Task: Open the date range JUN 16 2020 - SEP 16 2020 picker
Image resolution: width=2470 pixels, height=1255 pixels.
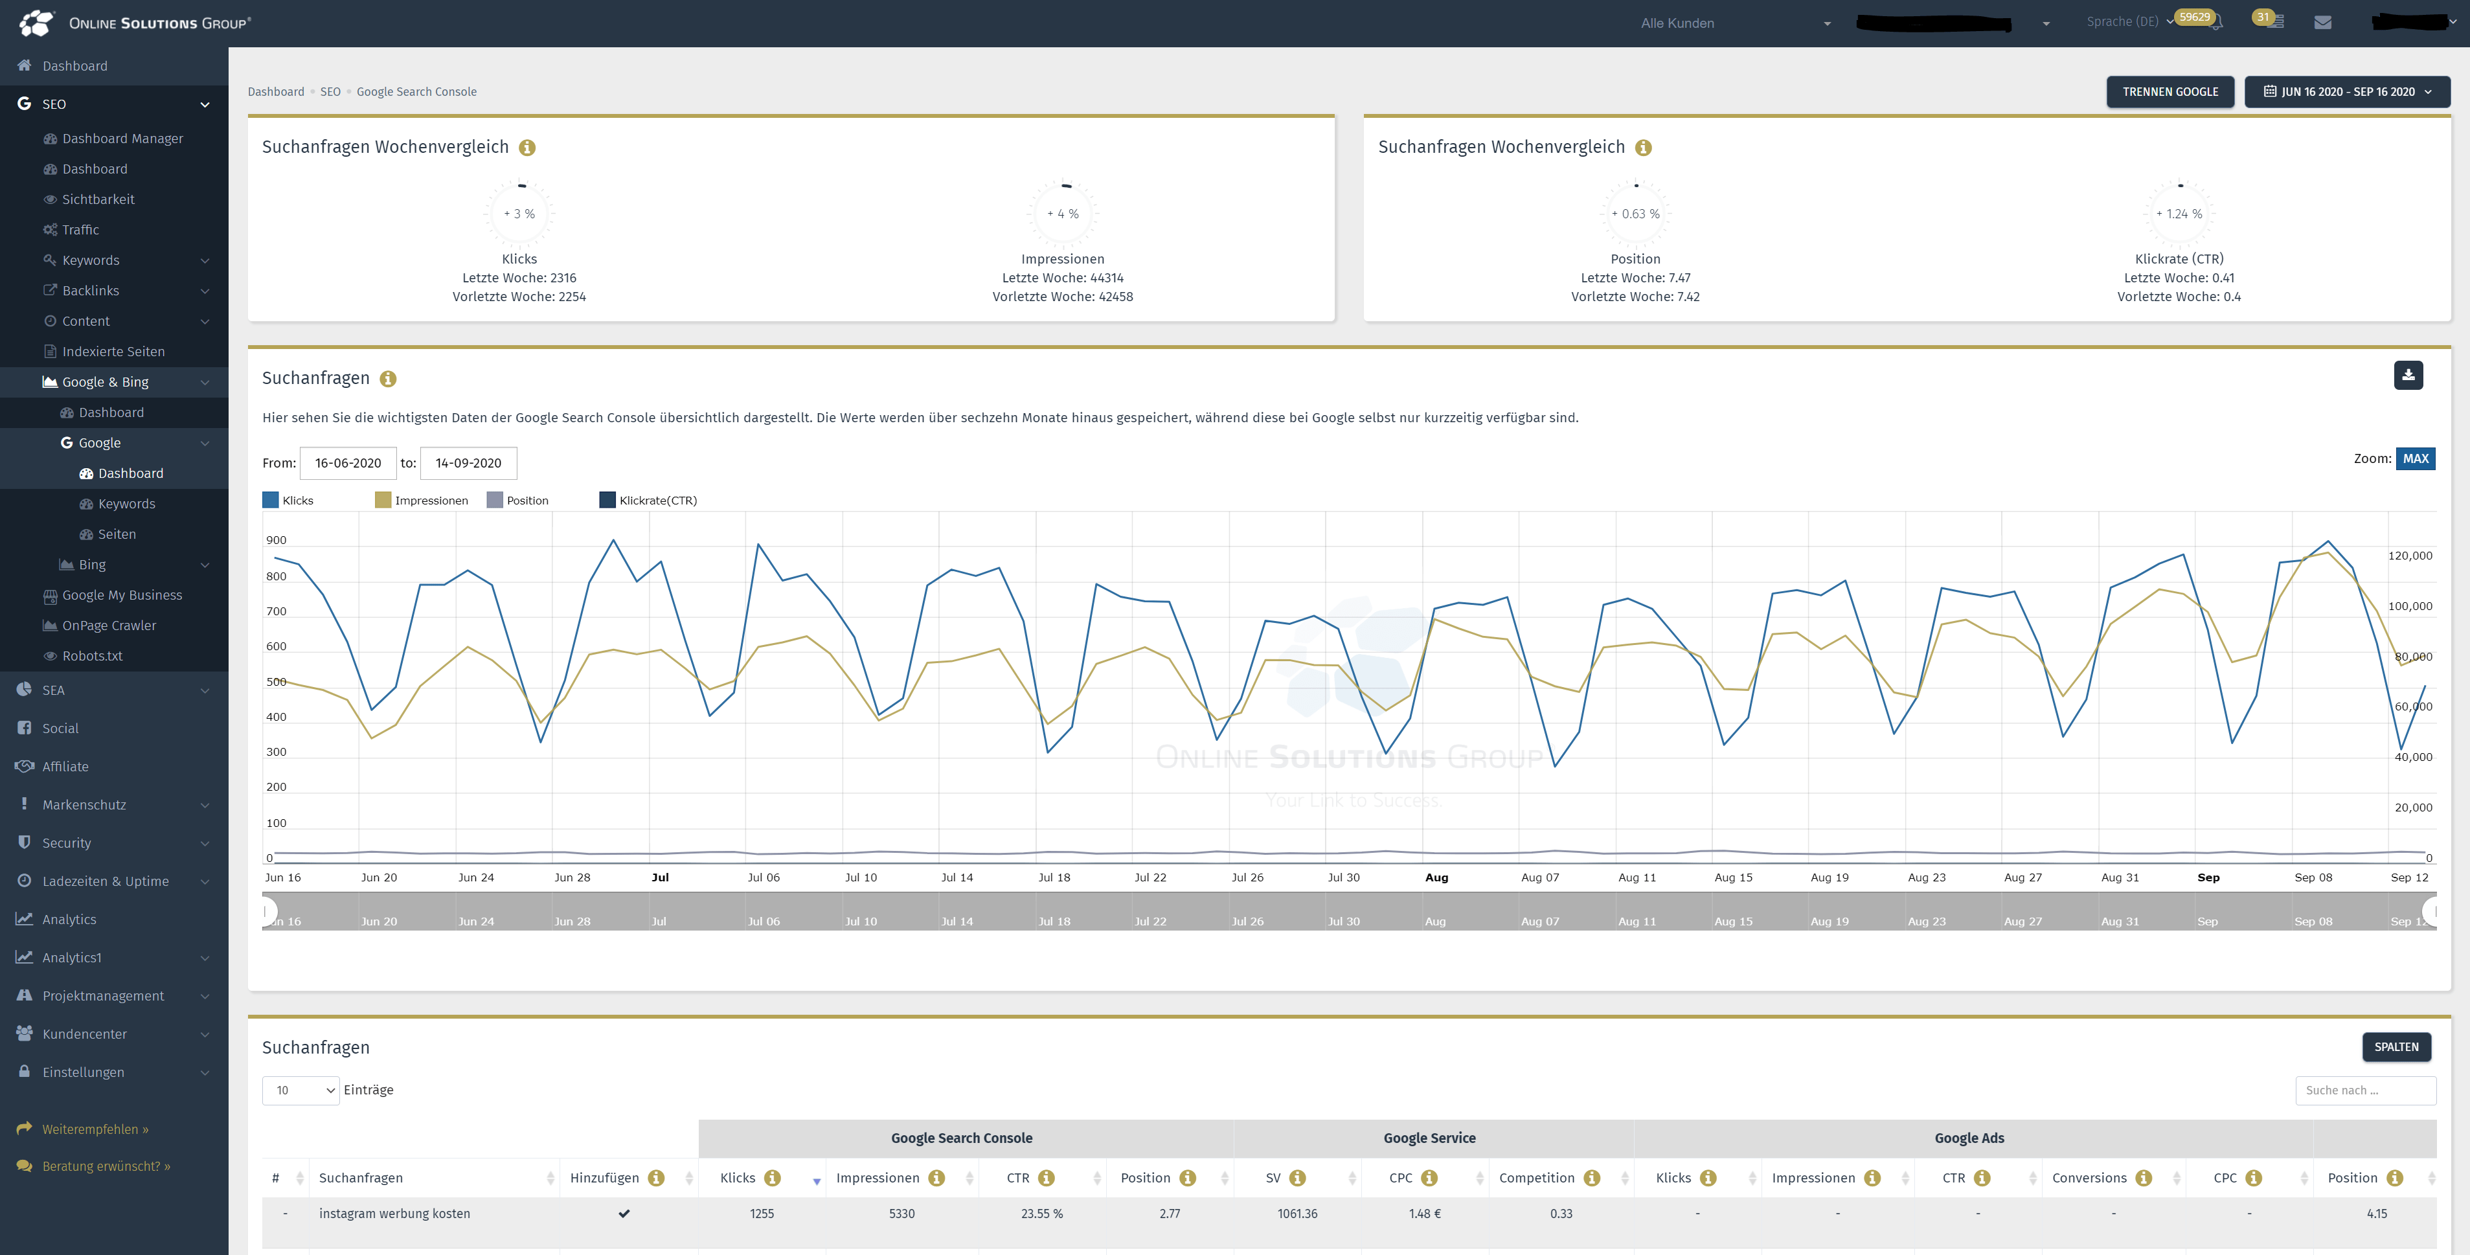Action: click(2347, 92)
